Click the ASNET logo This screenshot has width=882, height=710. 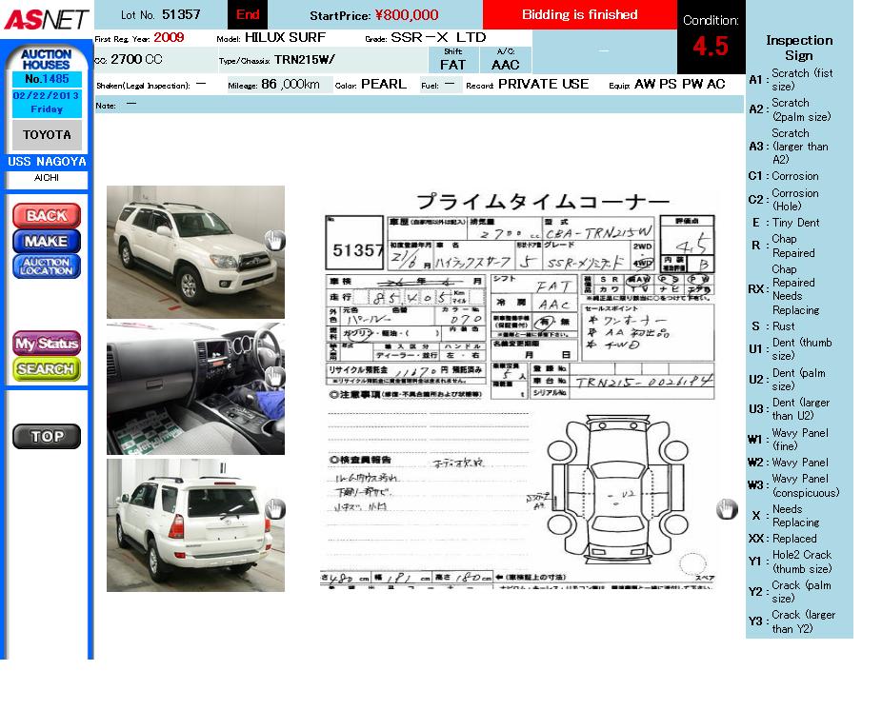point(46,19)
